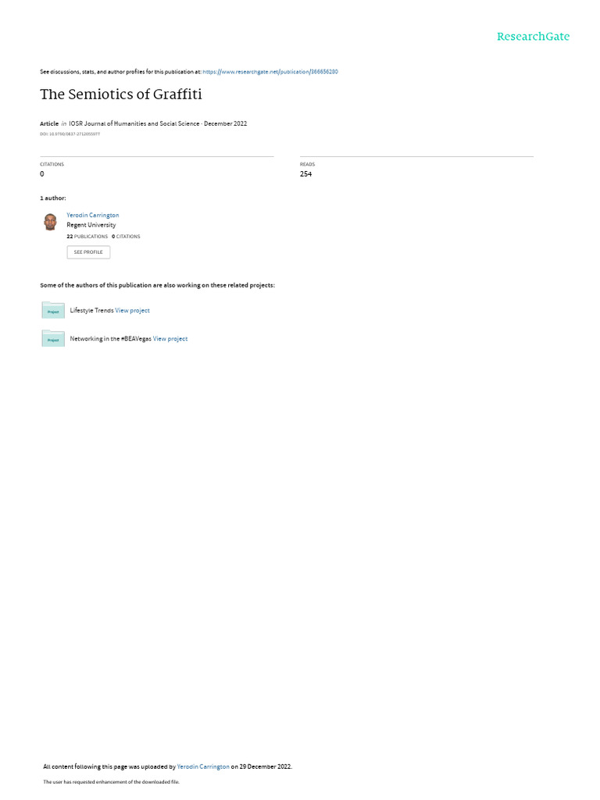Click the ResearchGate logo
This screenshot has height=800, width=600.
[x=533, y=37]
